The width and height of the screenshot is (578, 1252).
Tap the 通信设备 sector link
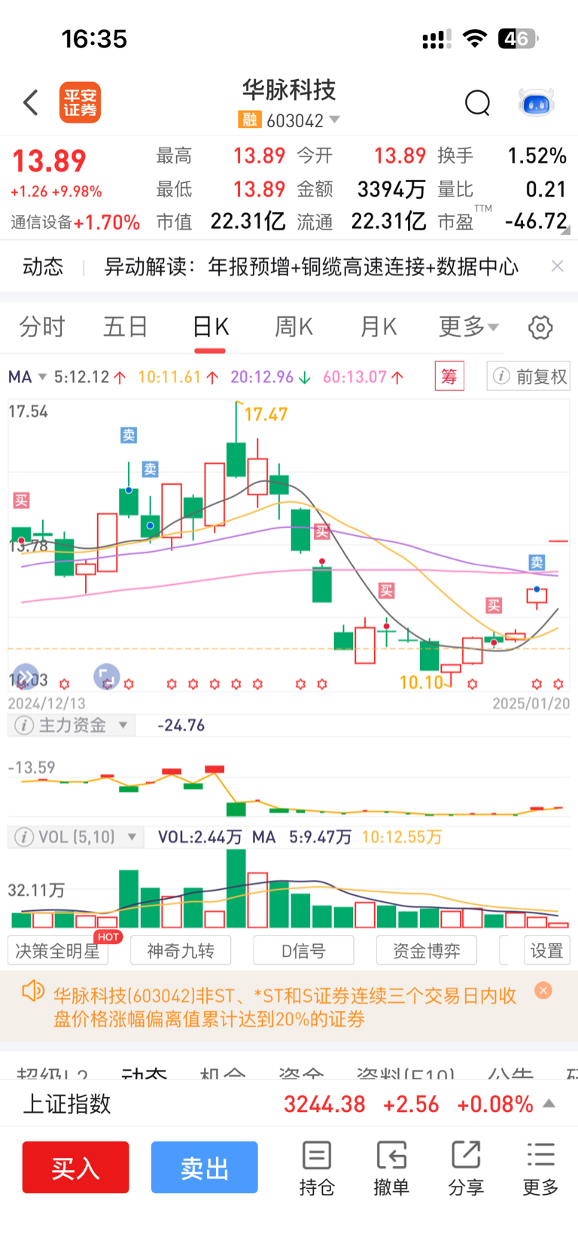tap(41, 222)
